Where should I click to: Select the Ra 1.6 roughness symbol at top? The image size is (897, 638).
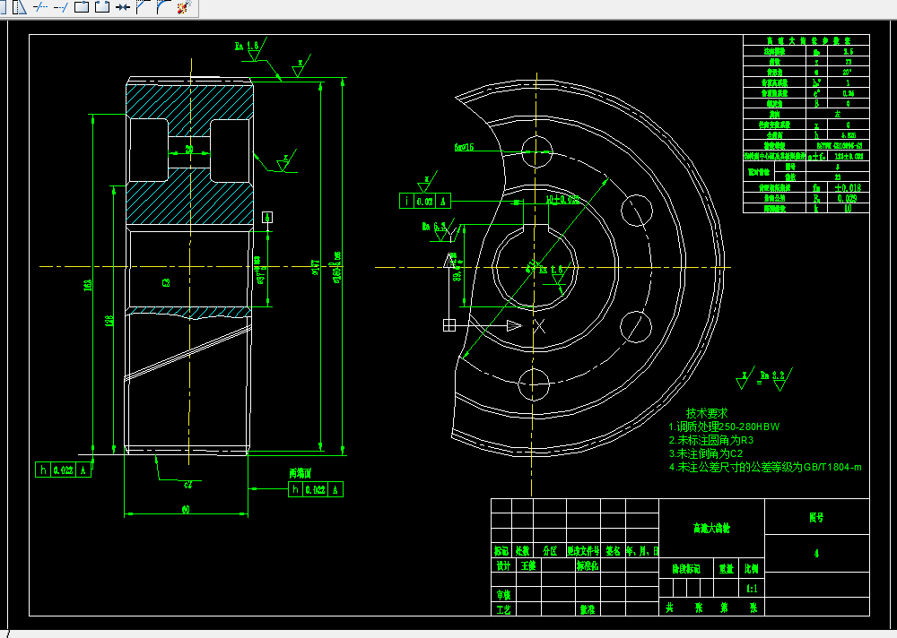tap(250, 49)
